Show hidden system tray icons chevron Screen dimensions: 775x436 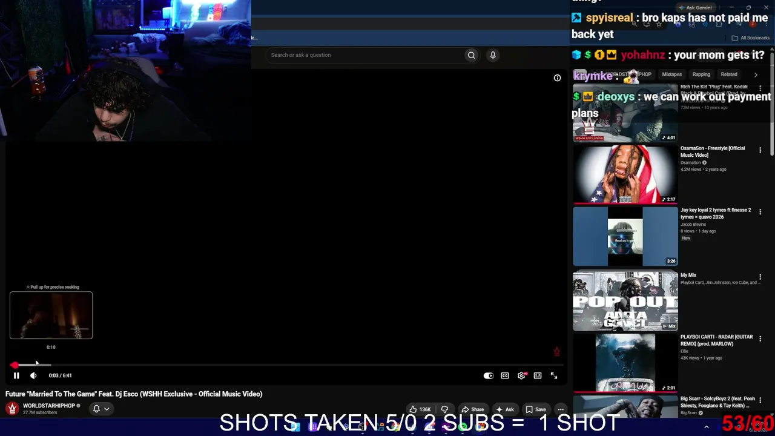click(x=706, y=427)
